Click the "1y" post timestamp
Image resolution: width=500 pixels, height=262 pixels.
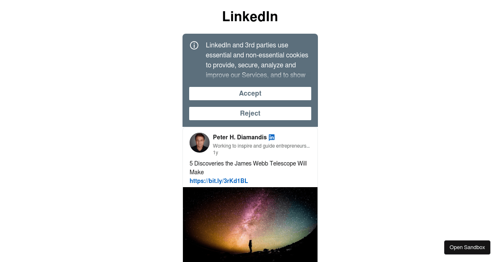(215, 153)
